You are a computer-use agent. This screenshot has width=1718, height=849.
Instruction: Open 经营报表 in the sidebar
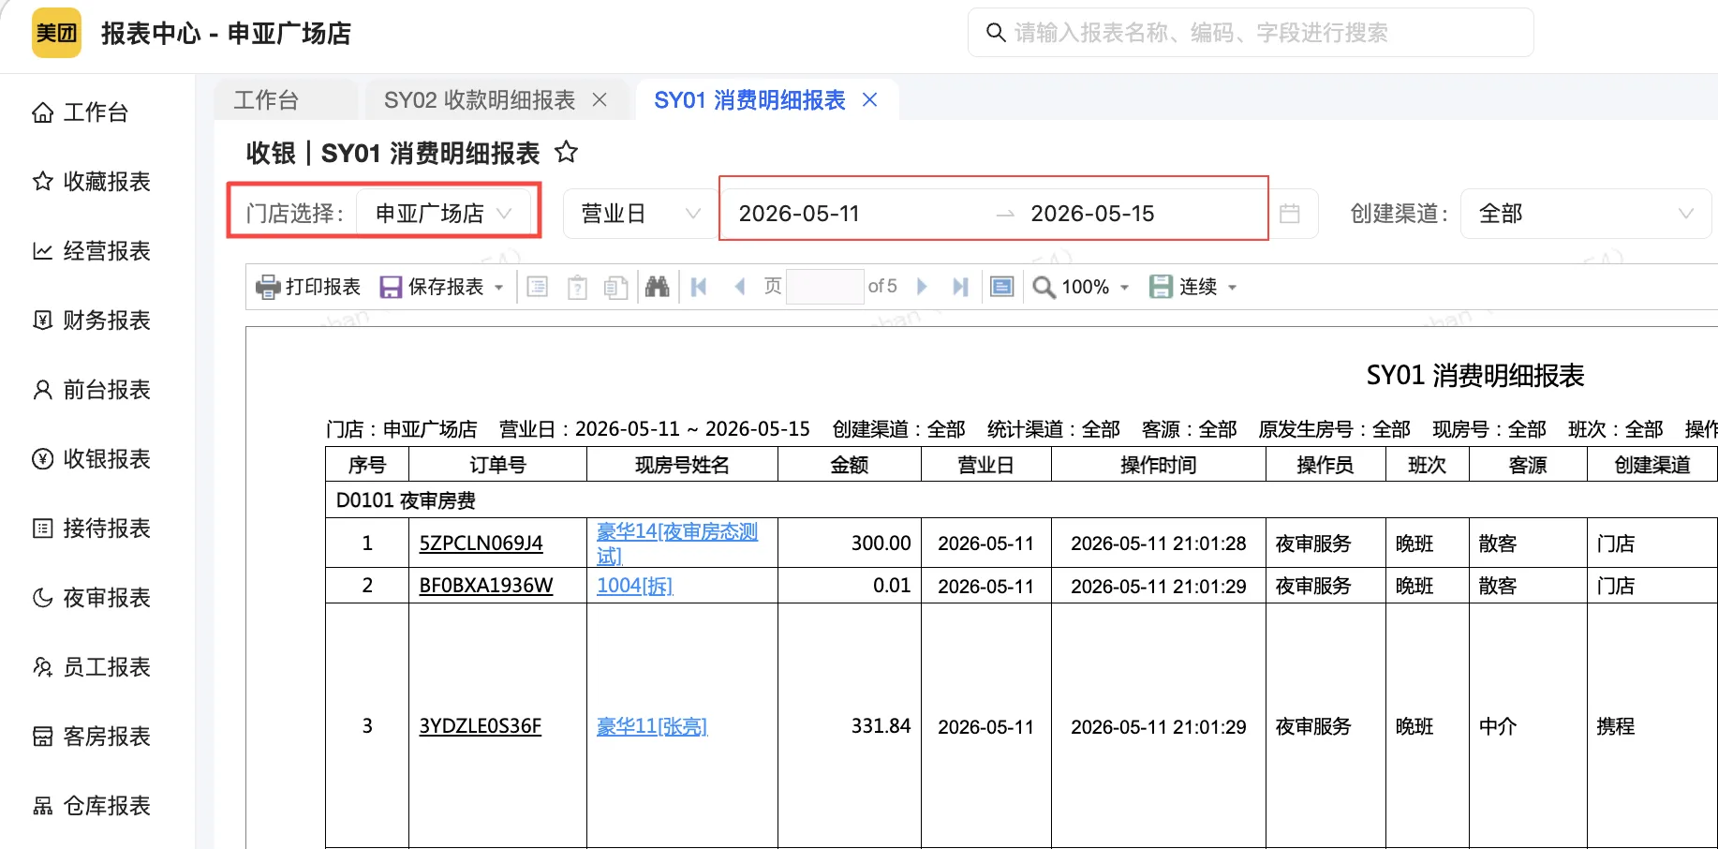pos(92,251)
